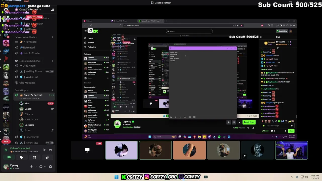Screen dimensions: 322x181
Task: Open Discord share your screen button
Action: tap(22, 157)
